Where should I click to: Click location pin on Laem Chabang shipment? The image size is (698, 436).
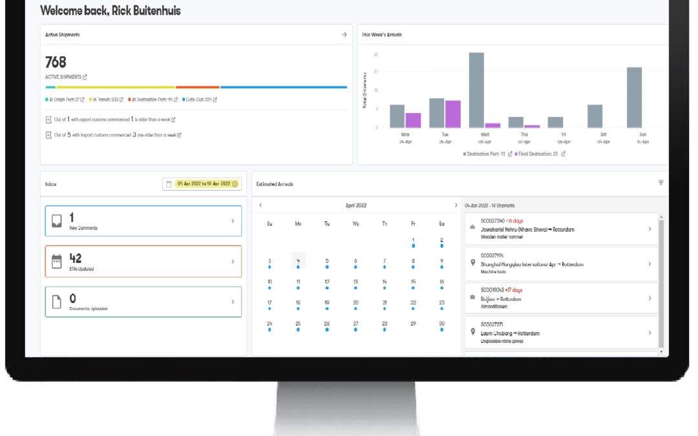[472, 331]
